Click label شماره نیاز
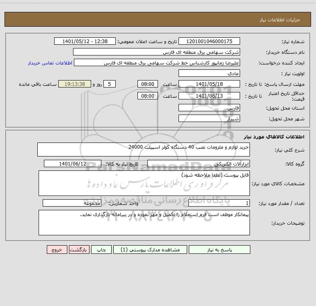This screenshot has height=306, width=316. pos(293,41)
